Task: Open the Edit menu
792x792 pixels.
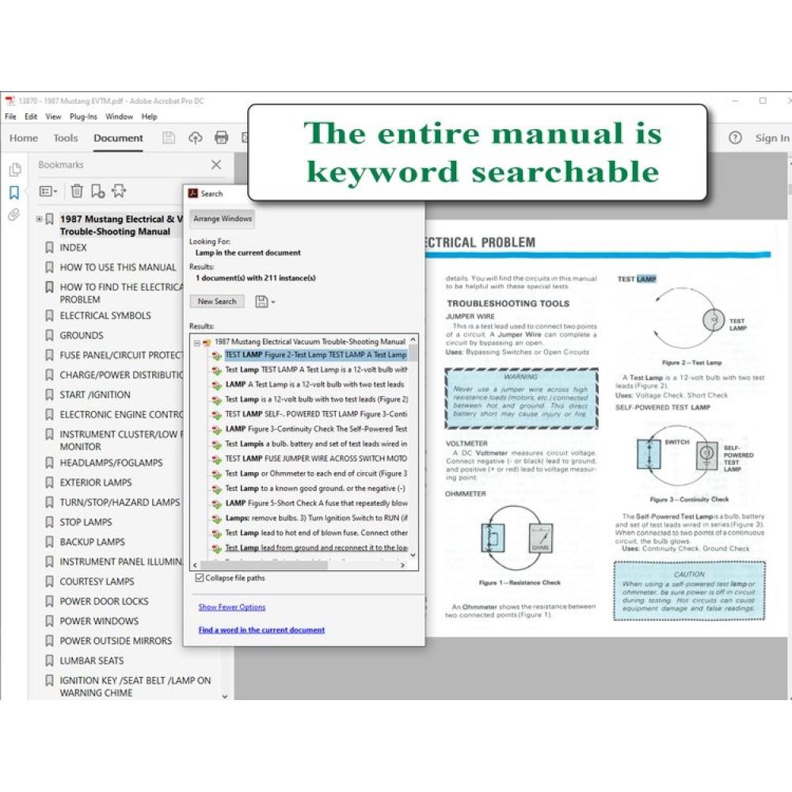Action: pos(31,116)
